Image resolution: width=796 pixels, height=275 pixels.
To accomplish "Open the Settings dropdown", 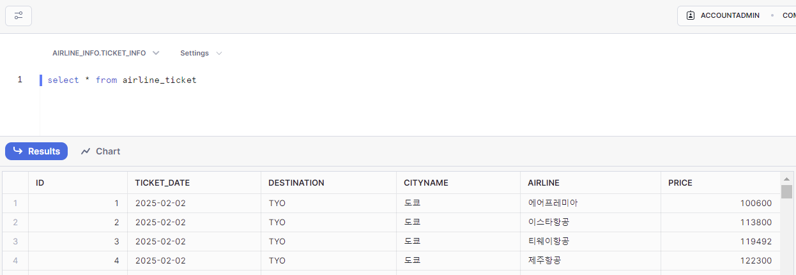I will pos(201,53).
